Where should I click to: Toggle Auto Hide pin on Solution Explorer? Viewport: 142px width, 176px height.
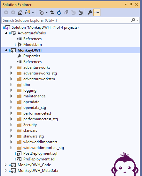point(131,4)
